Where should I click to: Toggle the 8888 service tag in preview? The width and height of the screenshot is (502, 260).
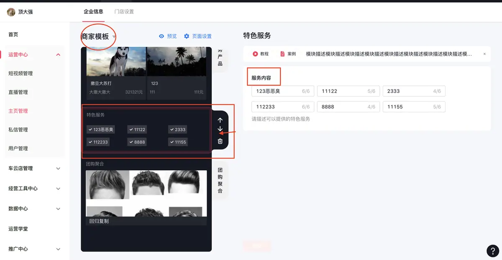[x=137, y=142]
